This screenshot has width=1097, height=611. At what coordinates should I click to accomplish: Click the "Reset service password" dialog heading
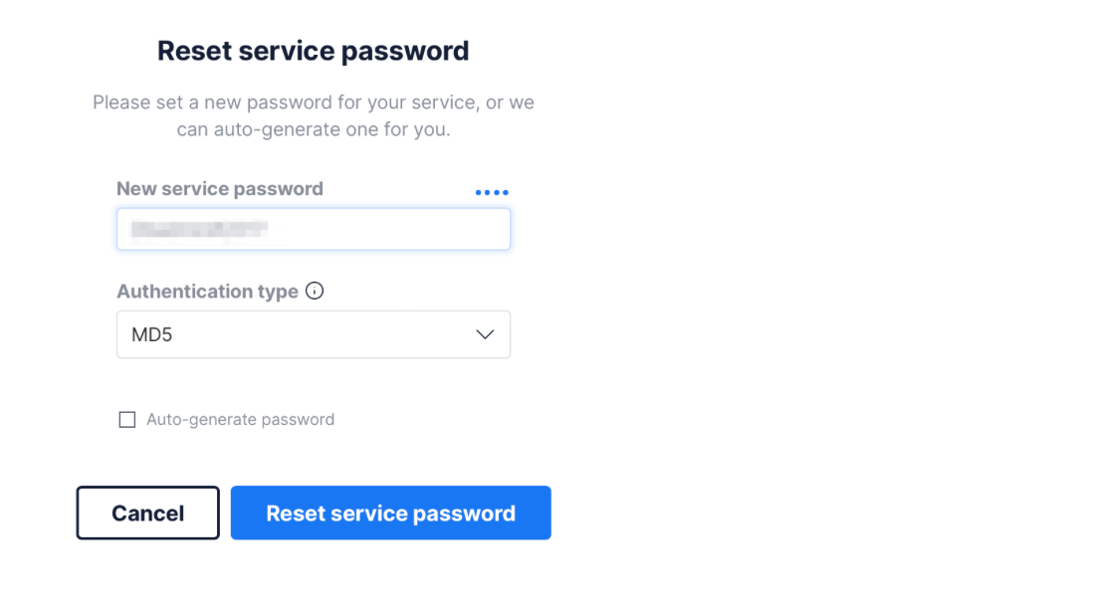313,51
